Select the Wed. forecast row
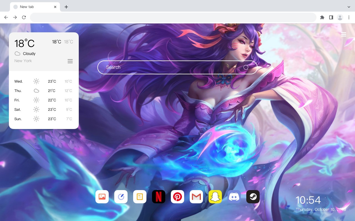The height and width of the screenshot is (221, 355). click(44, 81)
